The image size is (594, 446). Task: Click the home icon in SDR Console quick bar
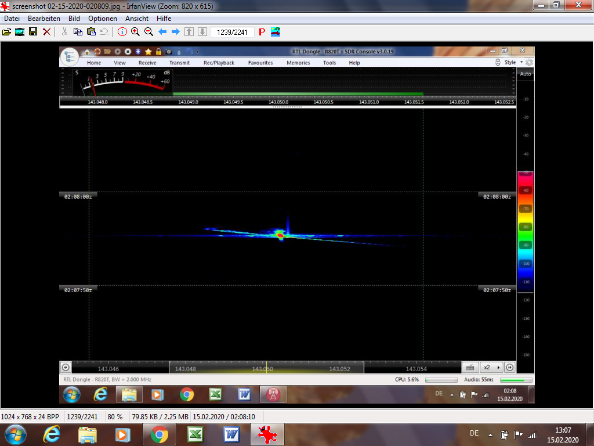[x=87, y=52]
